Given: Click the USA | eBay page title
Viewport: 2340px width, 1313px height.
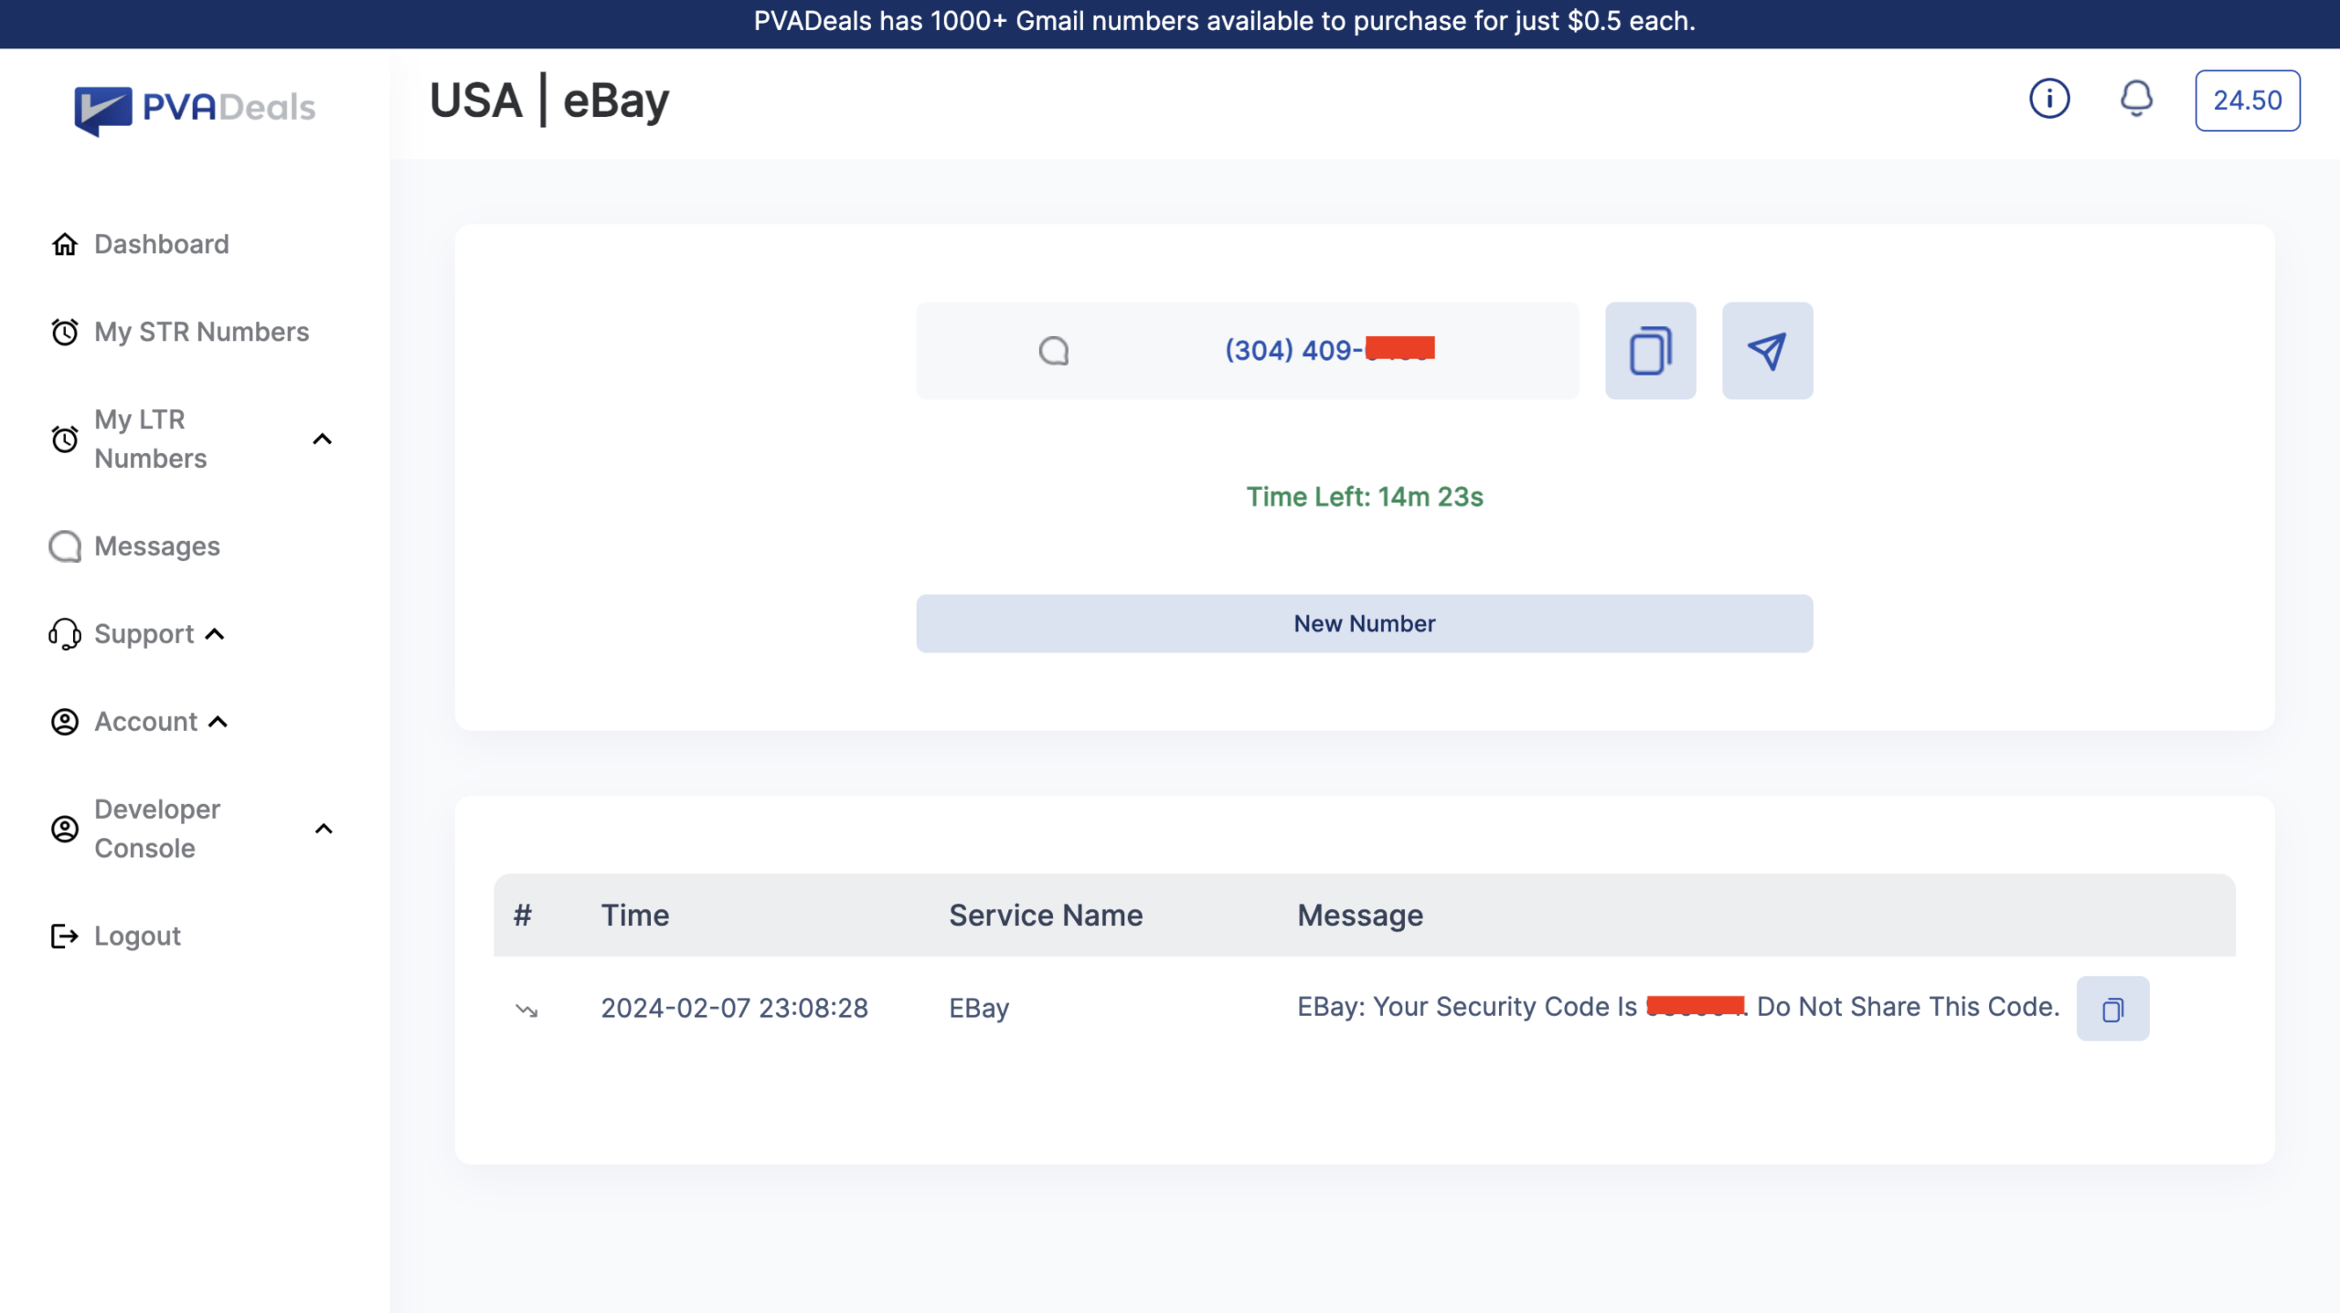Looking at the screenshot, I should coord(549,101).
